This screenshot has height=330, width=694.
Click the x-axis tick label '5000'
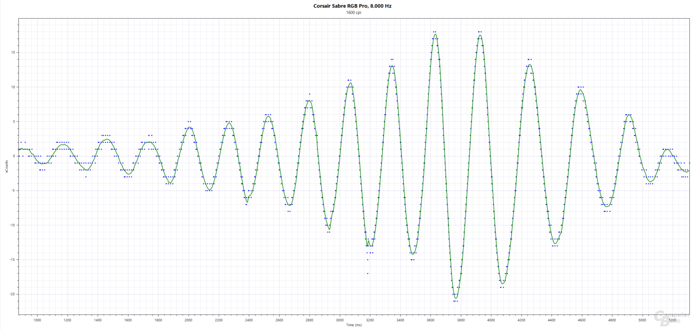642,320
